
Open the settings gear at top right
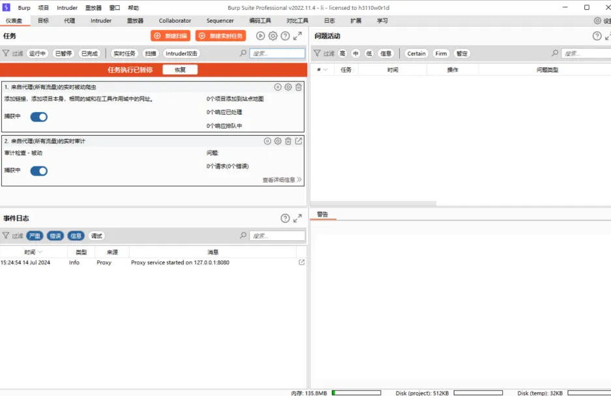[x=597, y=21]
